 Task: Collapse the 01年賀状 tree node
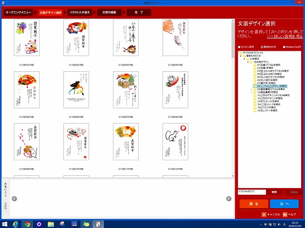(x=244, y=59)
